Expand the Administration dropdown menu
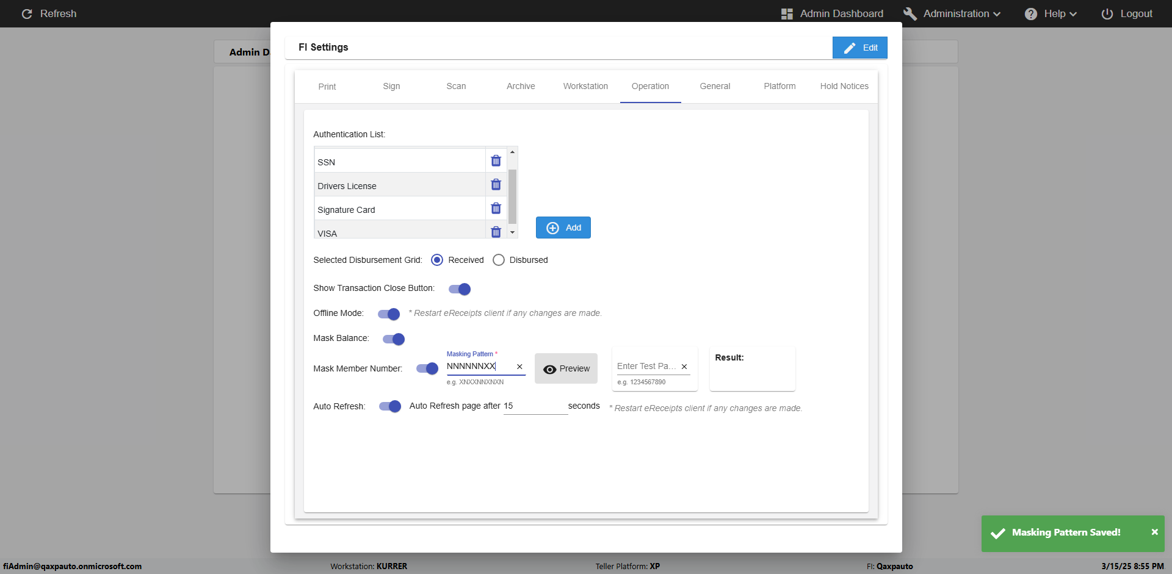 (x=952, y=13)
